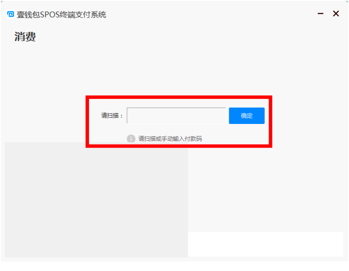Click the blue square logo before the title
Image resolution: width=349 pixels, height=271 pixels.
[11, 14]
